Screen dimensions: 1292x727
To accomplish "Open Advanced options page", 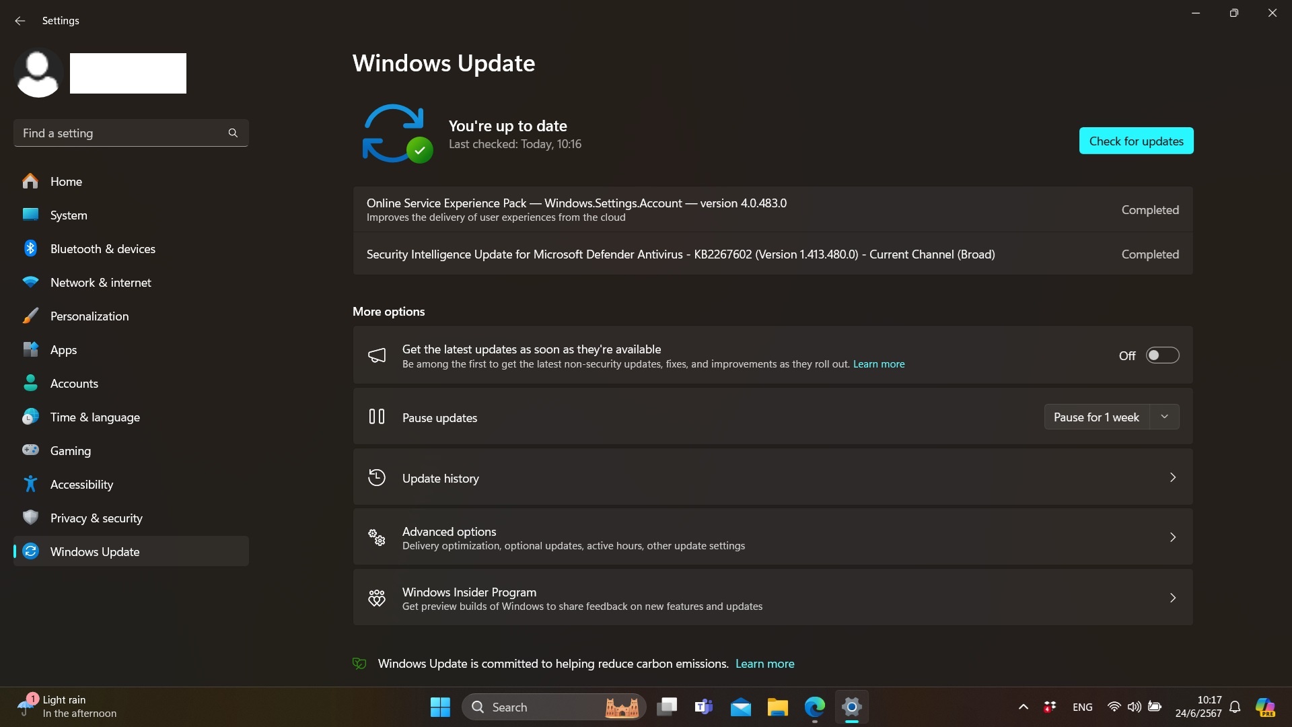I will tap(772, 538).
